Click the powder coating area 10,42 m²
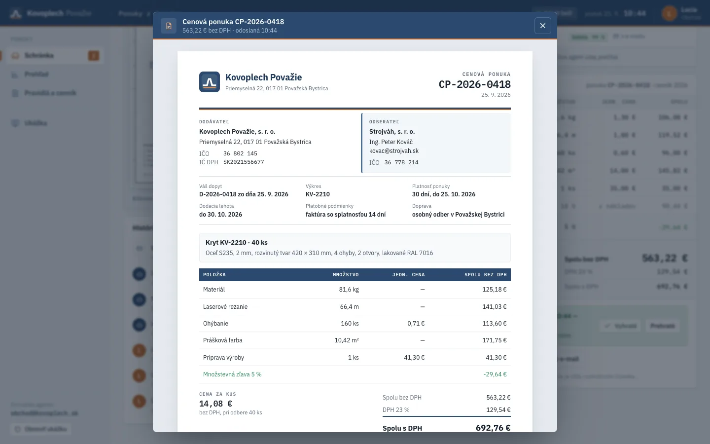710x444 pixels. [347, 340]
